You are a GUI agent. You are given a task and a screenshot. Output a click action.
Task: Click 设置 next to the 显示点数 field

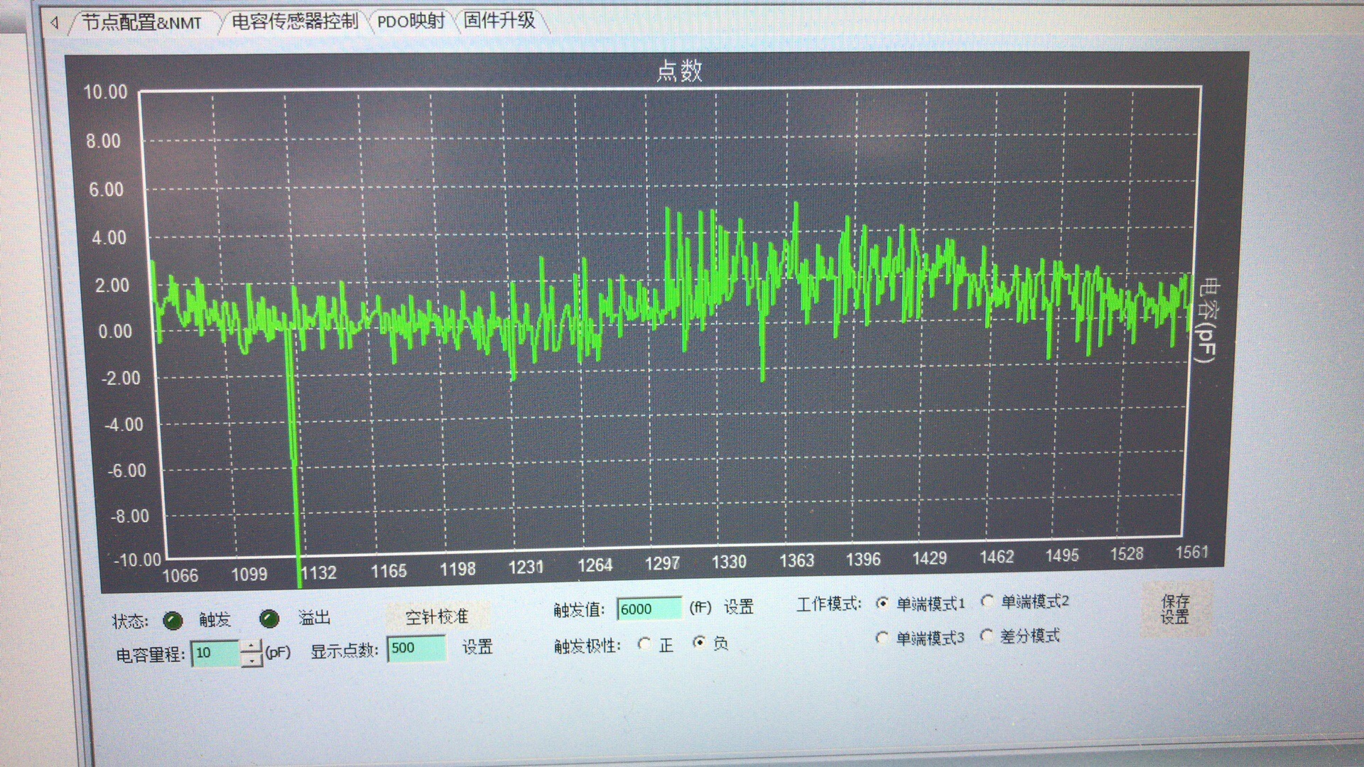tap(477, 647)
